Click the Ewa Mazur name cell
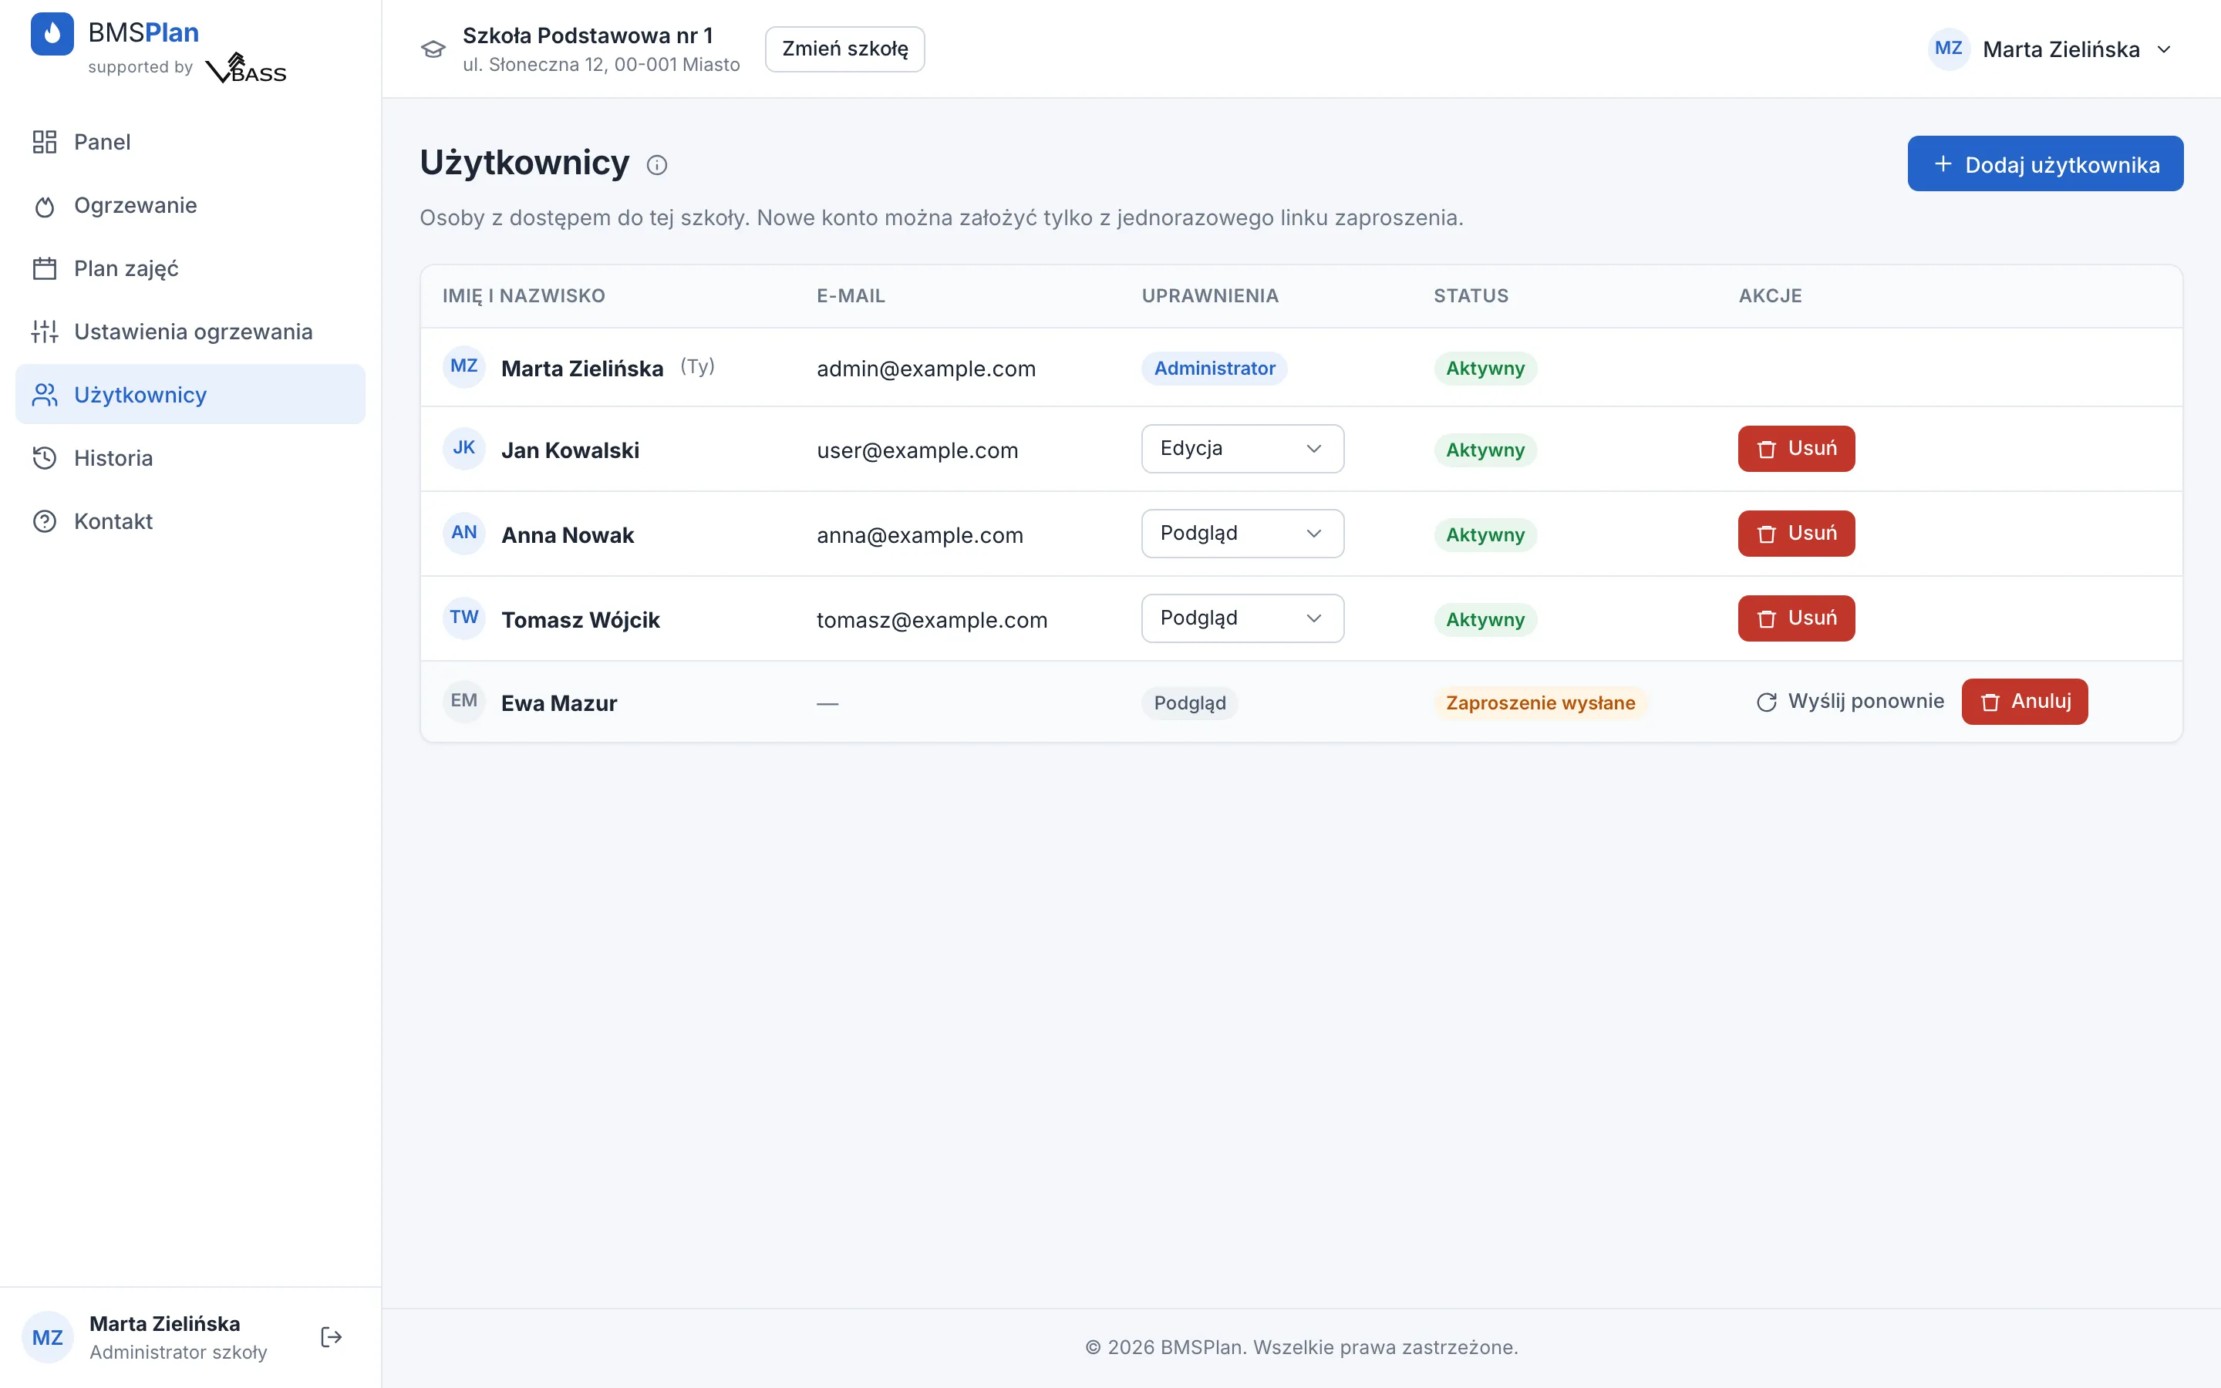 [559, 703]
